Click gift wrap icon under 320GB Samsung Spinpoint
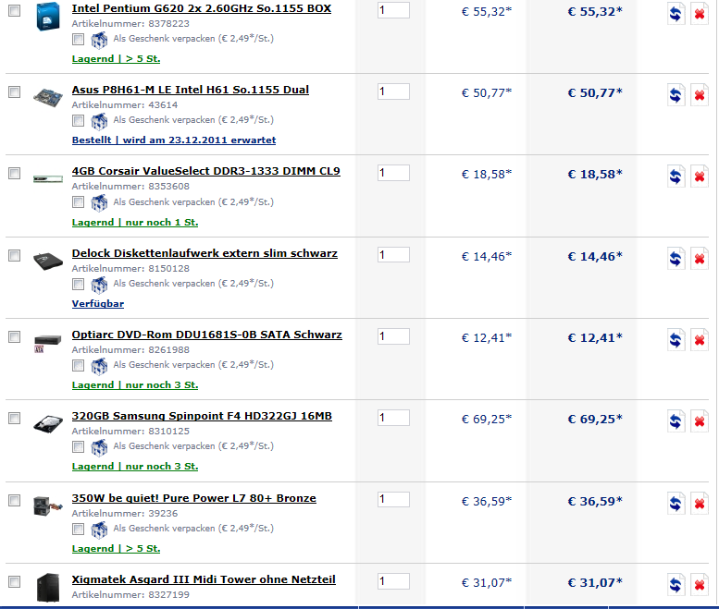 point(99,447)
